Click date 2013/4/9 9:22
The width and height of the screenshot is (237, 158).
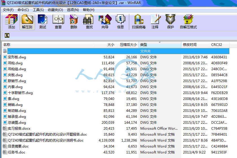click(x=194, y=152)
